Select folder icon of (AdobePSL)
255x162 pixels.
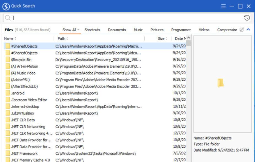(x=8, y=79)
